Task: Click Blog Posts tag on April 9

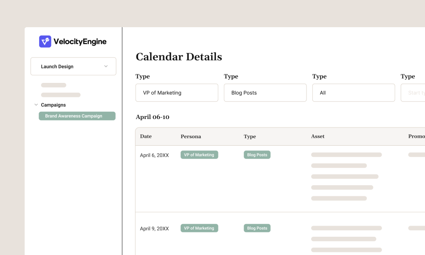Action: pos(257,228)
